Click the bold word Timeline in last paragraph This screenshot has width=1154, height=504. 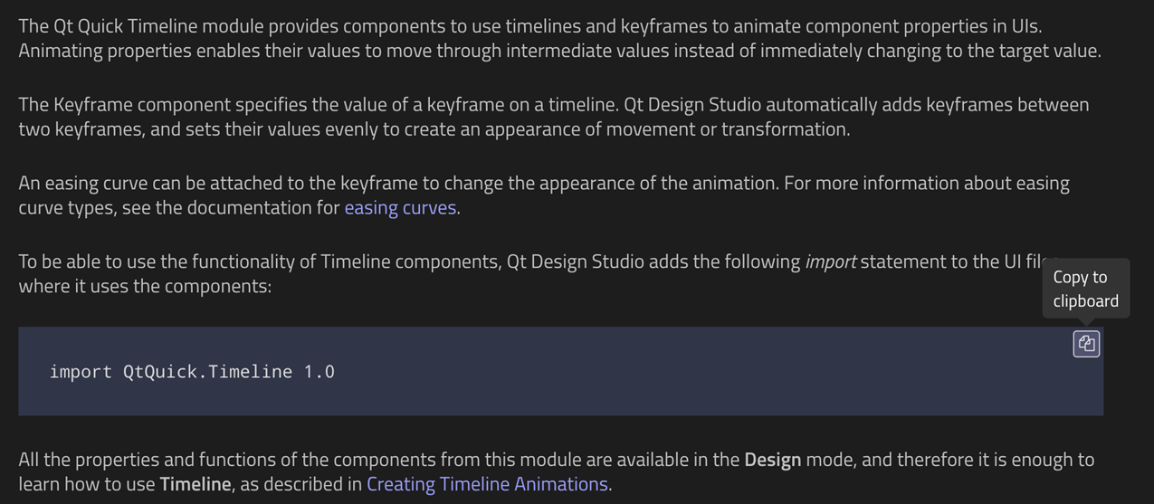click(196, 484)
